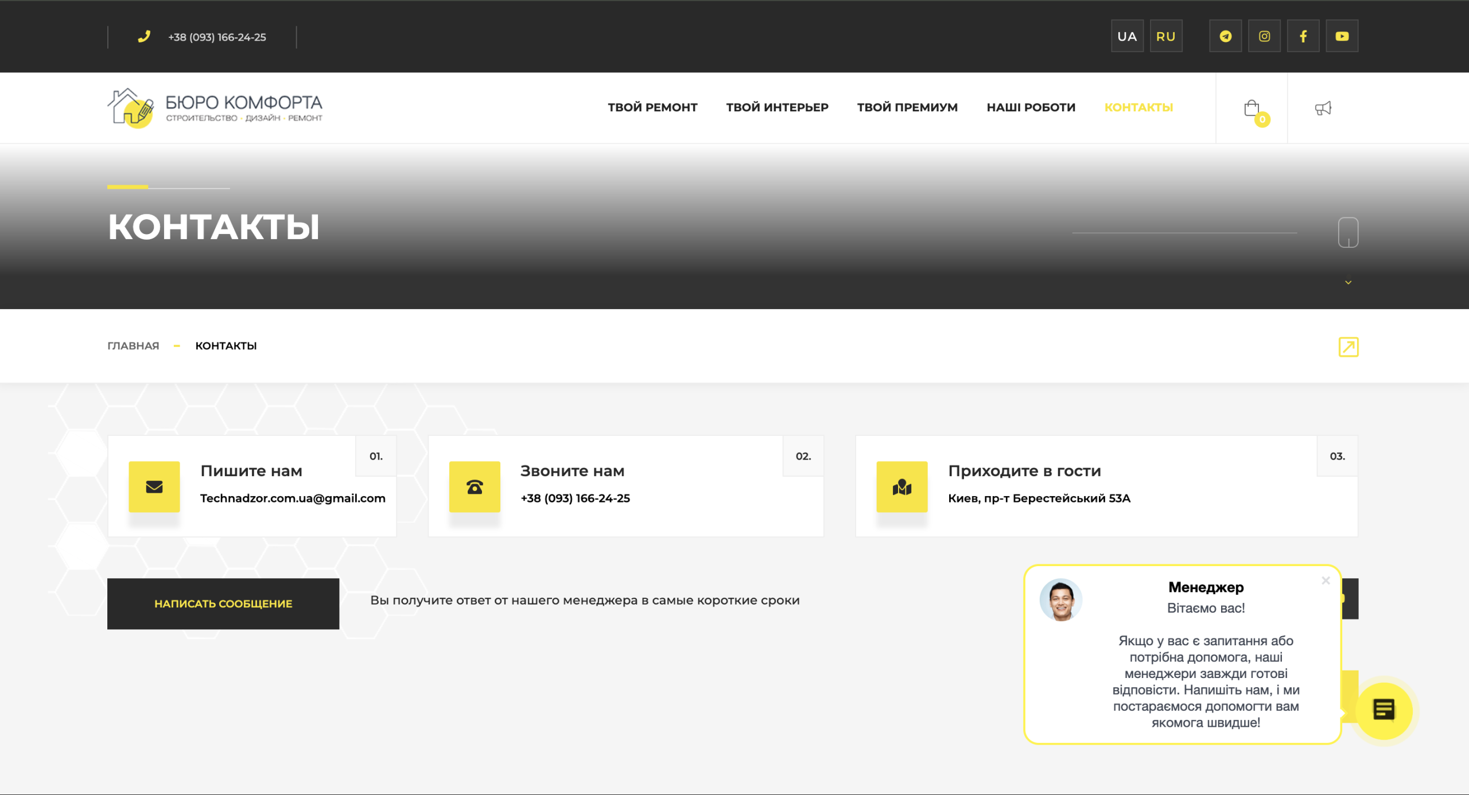Image resolution: width=1469 pixels, height=795 pixels.
Task: Switch site language to RU
Action: pos(1165,36)
